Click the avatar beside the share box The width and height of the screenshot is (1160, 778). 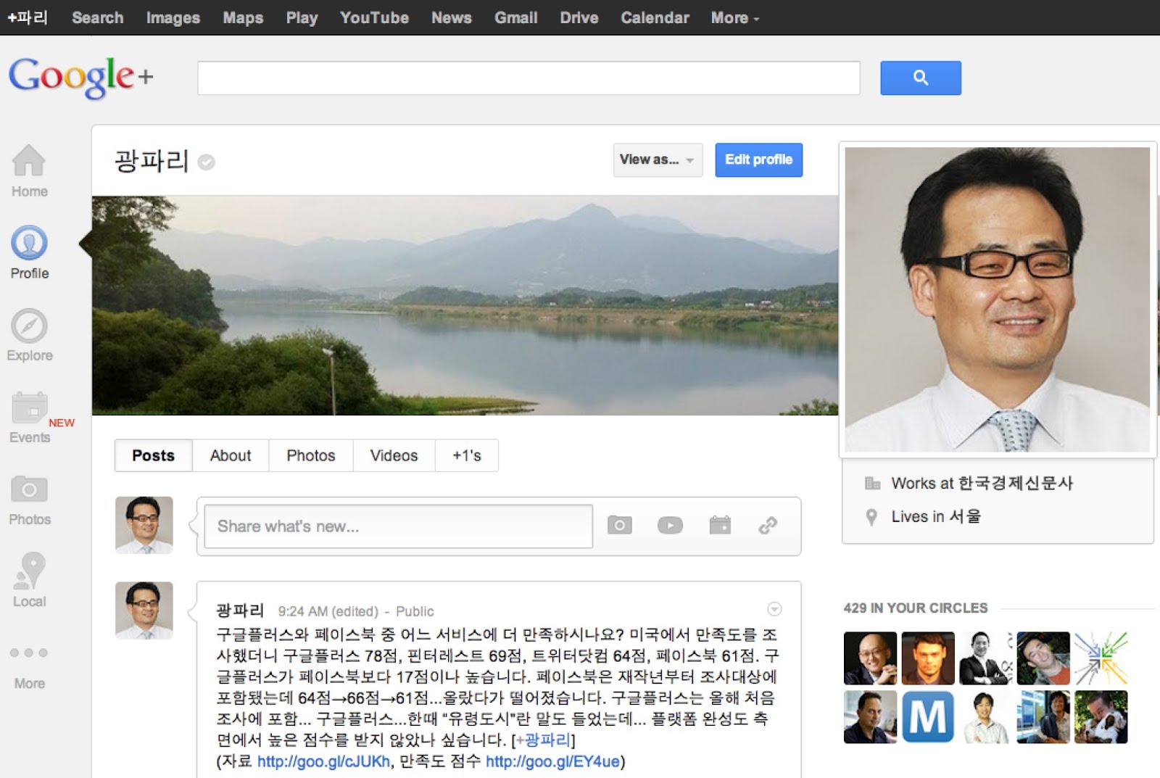tap(144, 525)
